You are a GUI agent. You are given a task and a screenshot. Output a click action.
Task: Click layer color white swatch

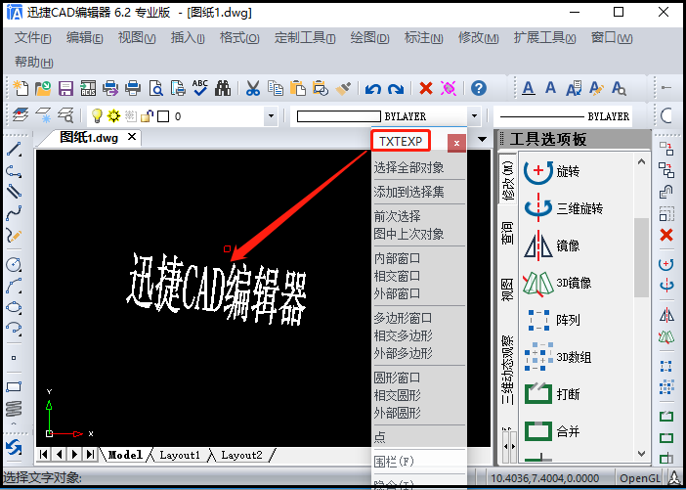pyautogui.click(x=163, y=116)
